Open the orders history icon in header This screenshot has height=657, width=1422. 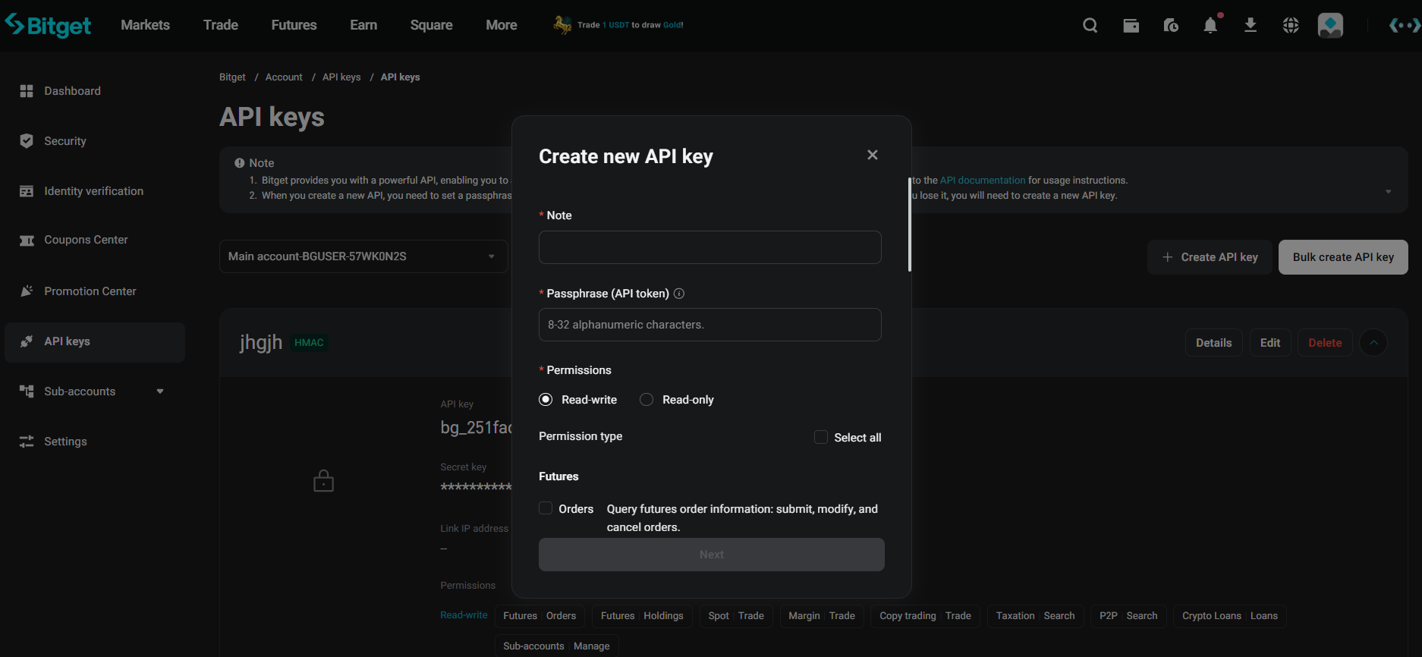click(x=1171, y=26)
